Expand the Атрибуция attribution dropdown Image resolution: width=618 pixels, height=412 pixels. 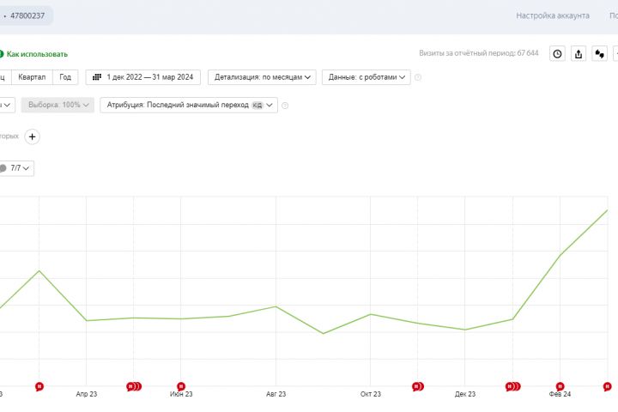point(190,105)
